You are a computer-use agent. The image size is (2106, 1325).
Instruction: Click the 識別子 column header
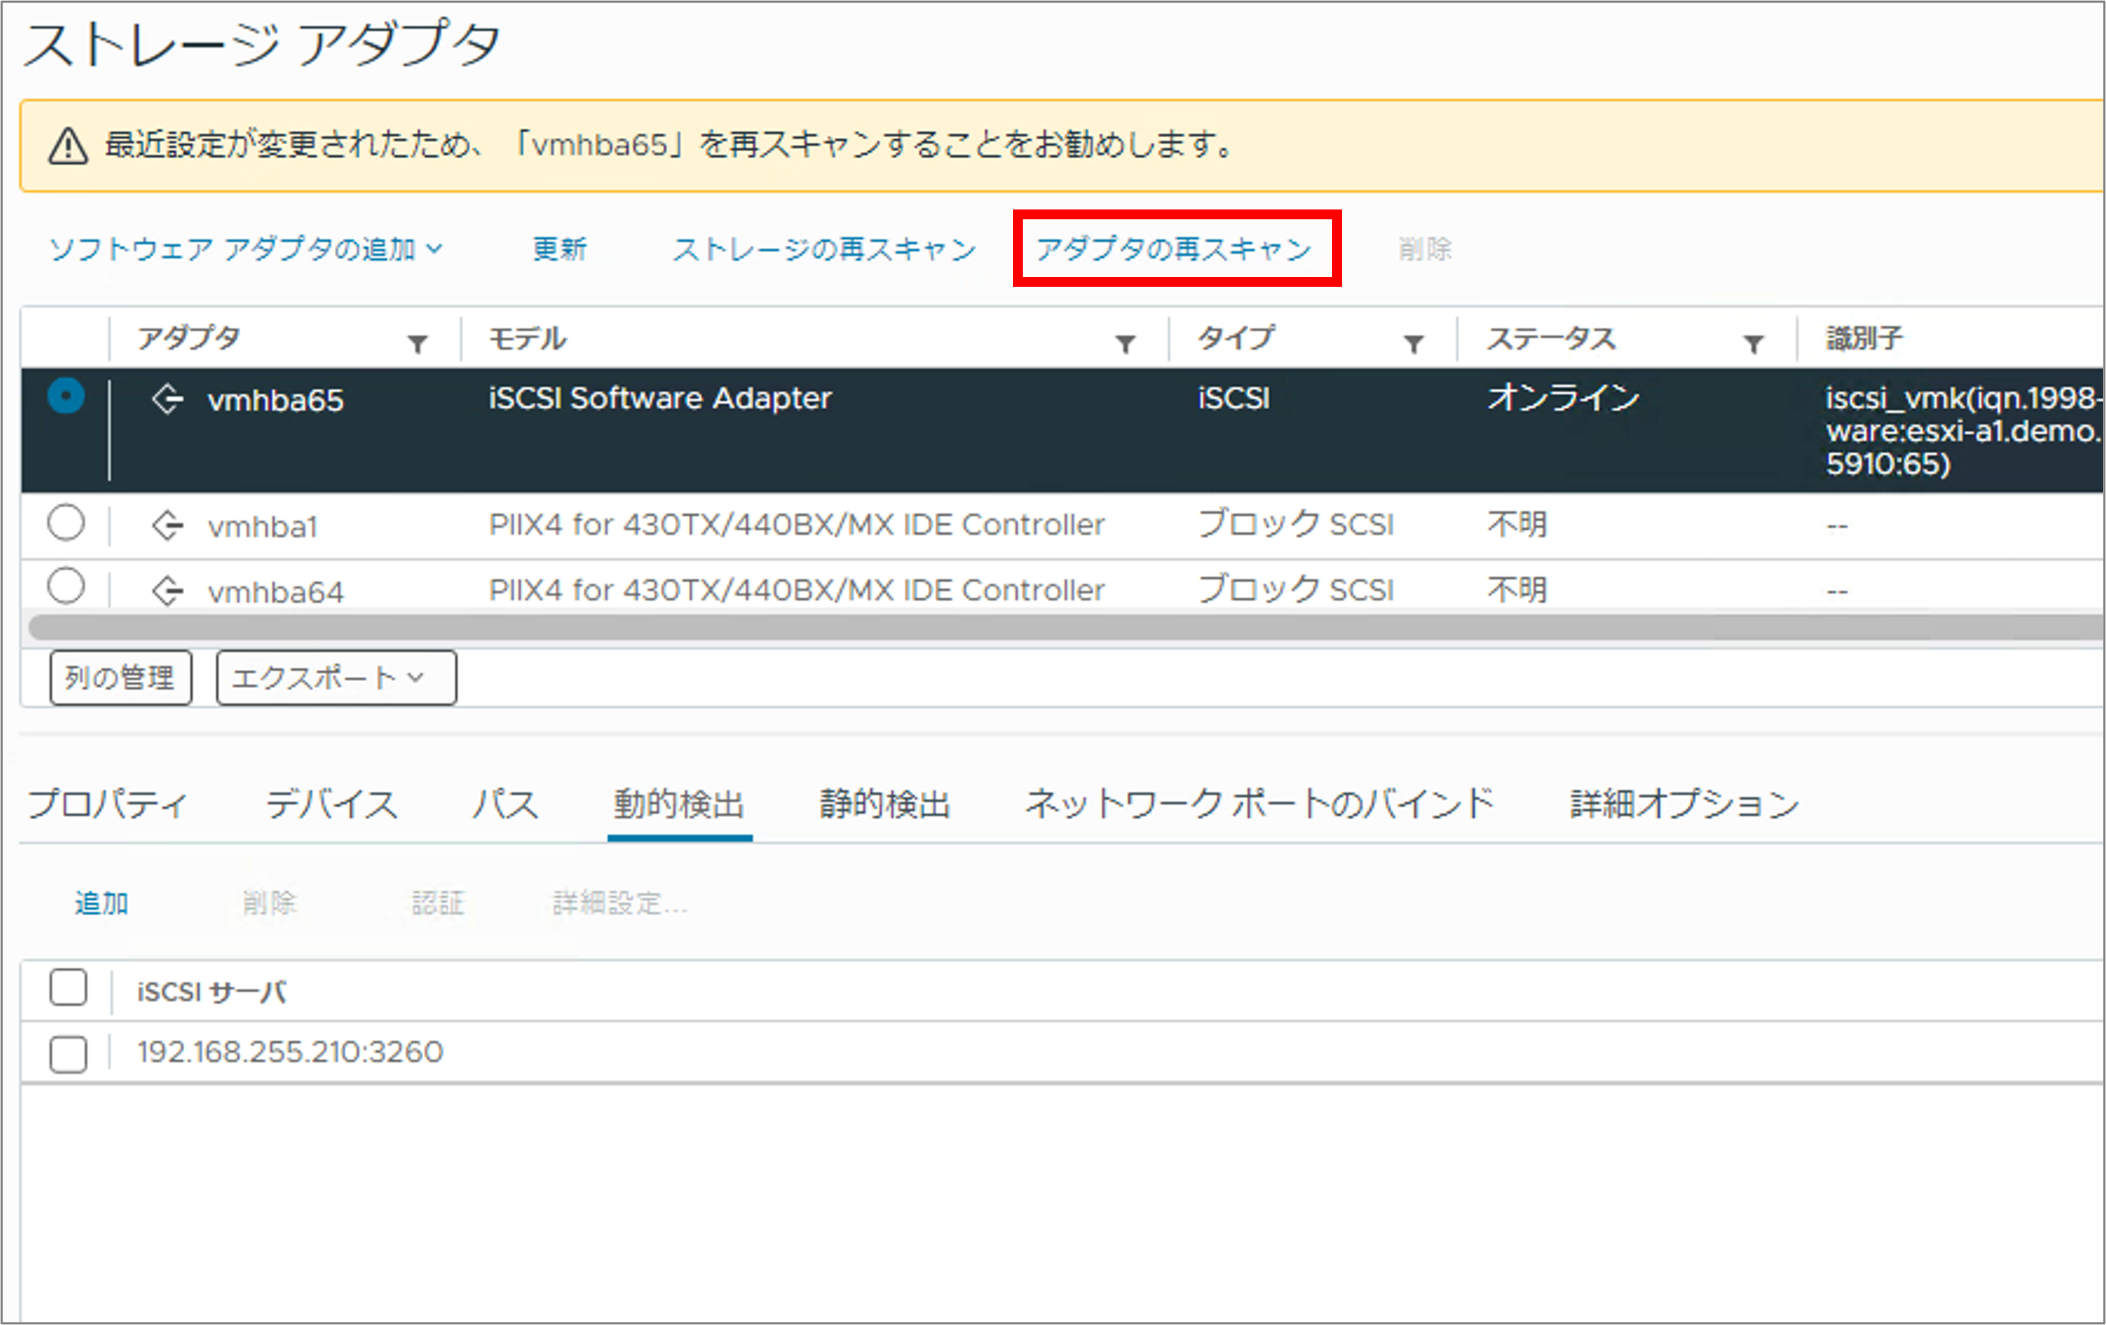click(x=1863, y=339)
